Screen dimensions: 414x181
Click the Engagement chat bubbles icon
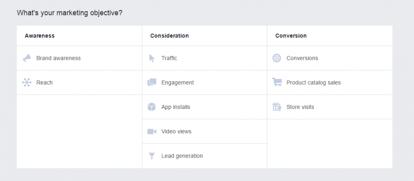pos(152,83)
